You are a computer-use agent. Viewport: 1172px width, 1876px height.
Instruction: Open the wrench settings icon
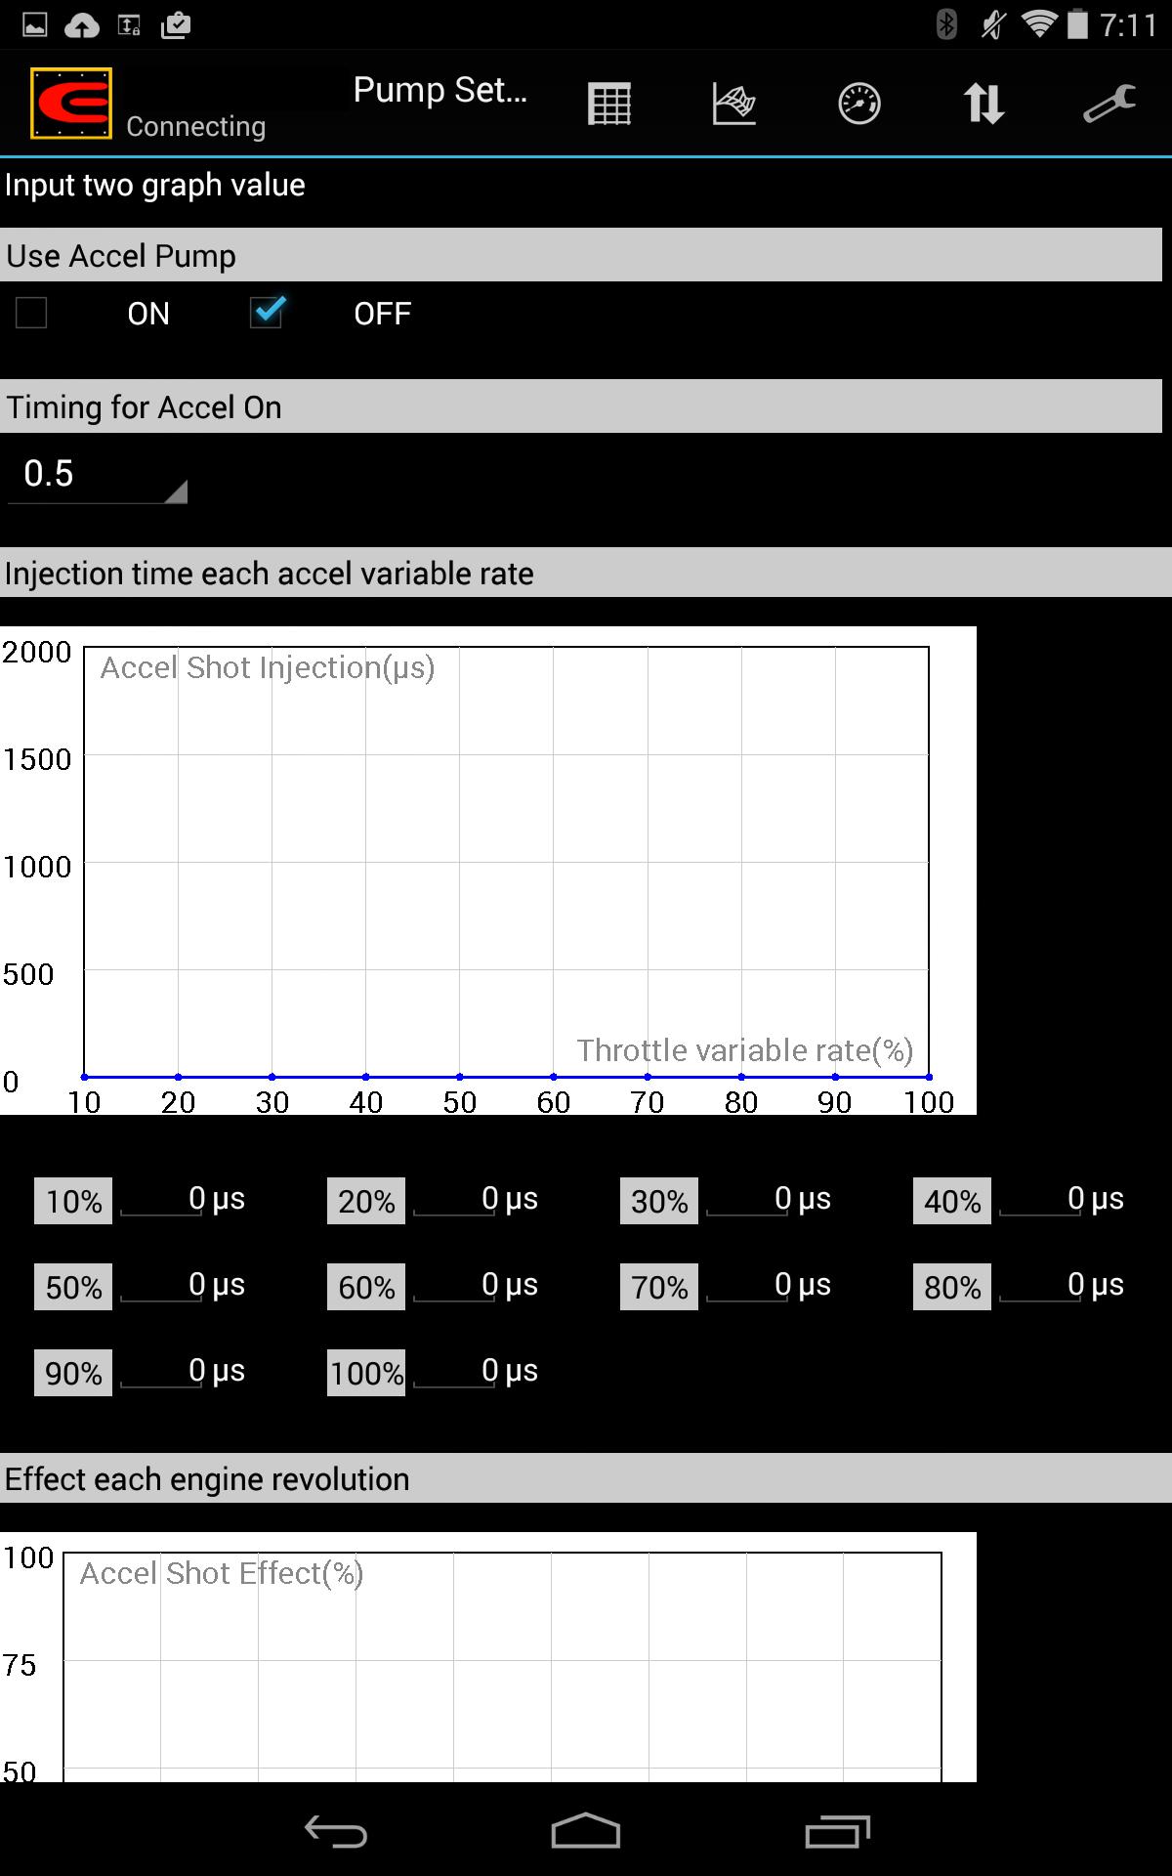pos(1109,104)
